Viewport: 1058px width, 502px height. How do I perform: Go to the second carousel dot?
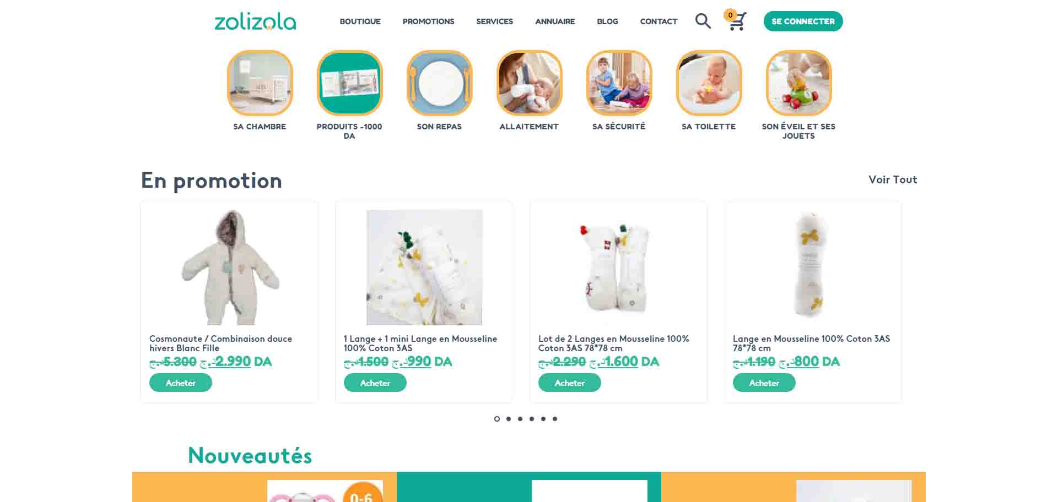(509, 419)
